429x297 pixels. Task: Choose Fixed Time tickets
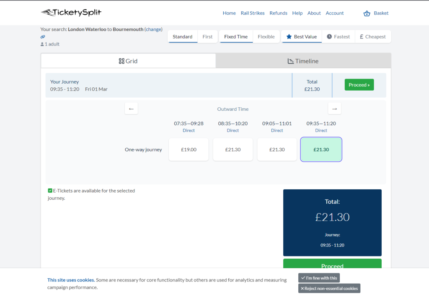click(236, 36)
